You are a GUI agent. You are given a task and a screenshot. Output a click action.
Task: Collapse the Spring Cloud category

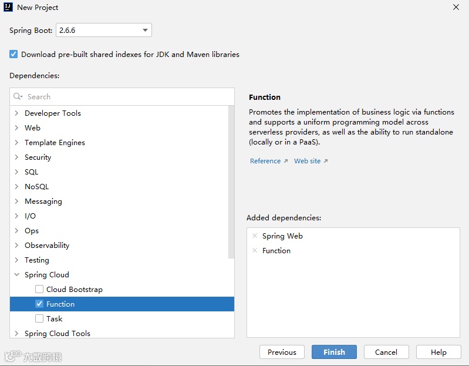point(16,274)
